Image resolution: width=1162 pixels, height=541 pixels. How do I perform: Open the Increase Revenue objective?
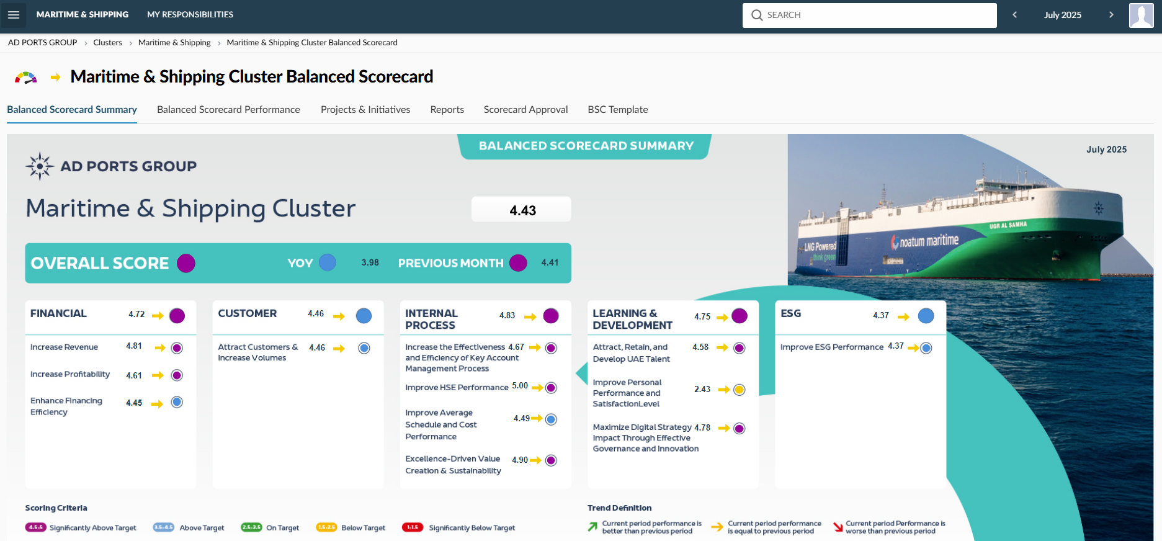64,347
